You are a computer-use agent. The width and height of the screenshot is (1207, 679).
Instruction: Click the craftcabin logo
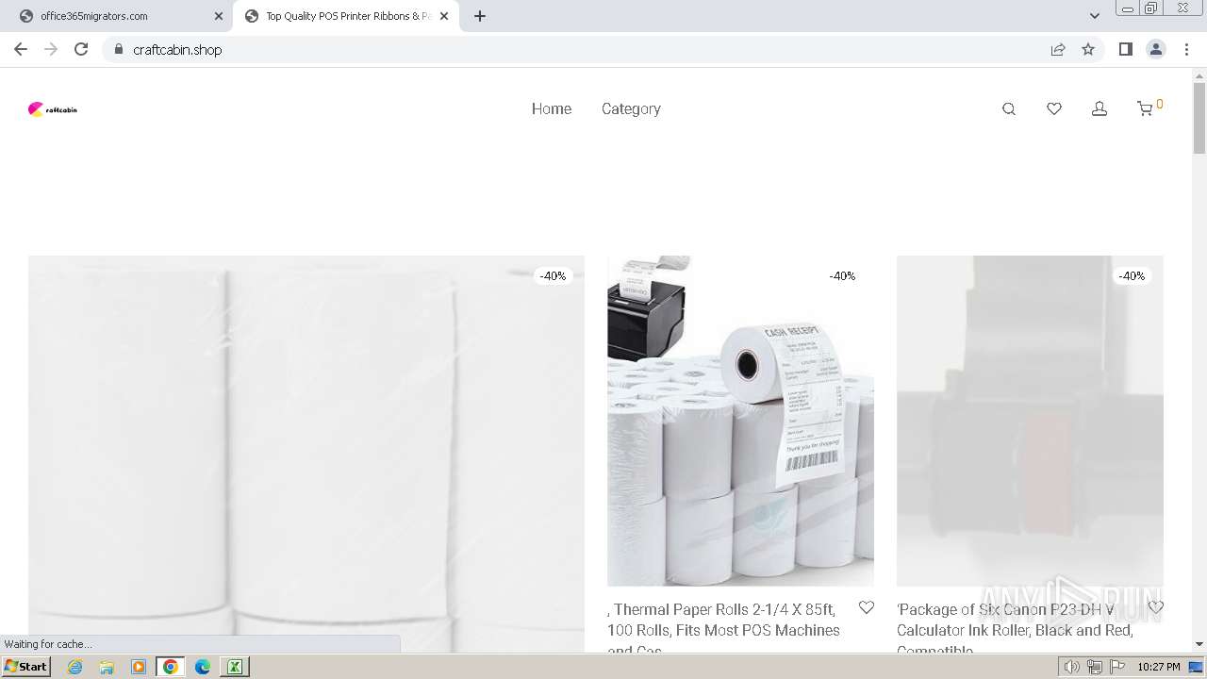[x=53, y=109]
